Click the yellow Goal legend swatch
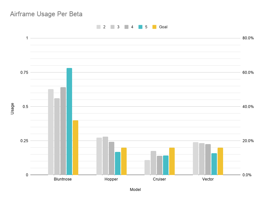The height and width of the screenshot is (202, 264). (x=155, y=27)
